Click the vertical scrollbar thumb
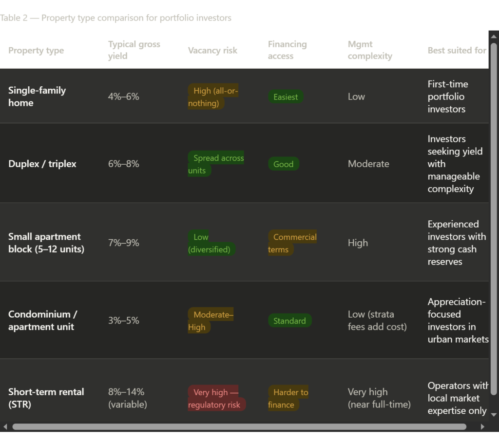The height and width of the screenshot is (443, 499). coord(493,217)
